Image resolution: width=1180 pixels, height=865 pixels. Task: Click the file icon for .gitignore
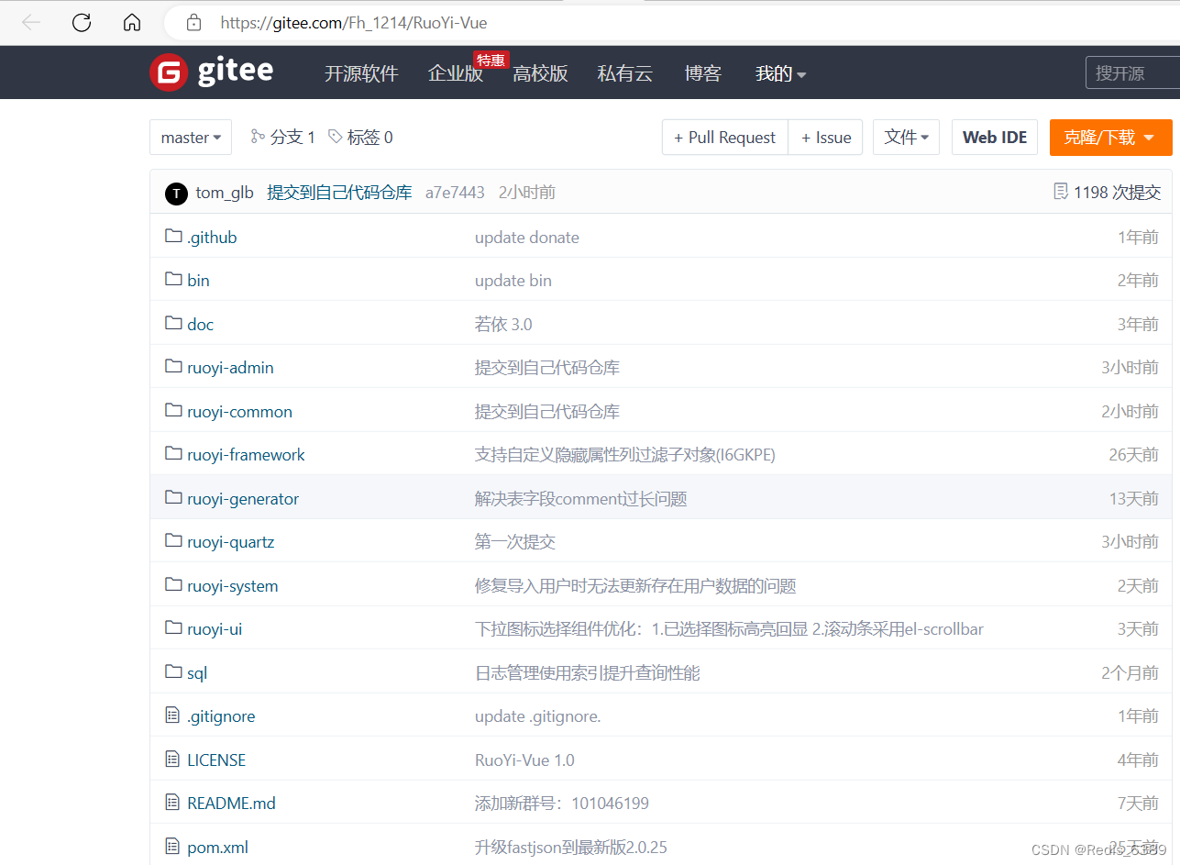tap(172, 715)
